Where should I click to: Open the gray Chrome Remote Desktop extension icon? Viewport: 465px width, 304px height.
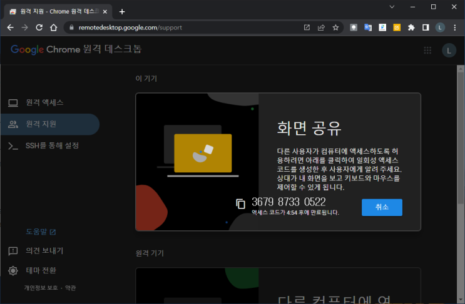coord(354,27)
